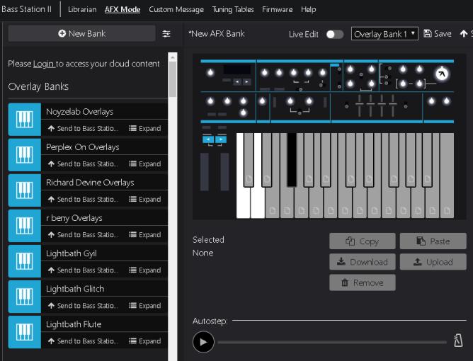The height and width of the screenshot is (361, 473).
Task: Click the Paste overlay button
Action: click(433, 241)
